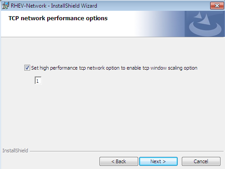Click the highlighted Next button
This screenshot has height=169, width=225.
pos(158,161)
